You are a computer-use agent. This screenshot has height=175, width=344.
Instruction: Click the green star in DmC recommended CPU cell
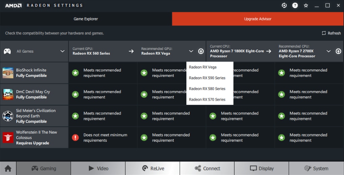(x=282, y=94)
